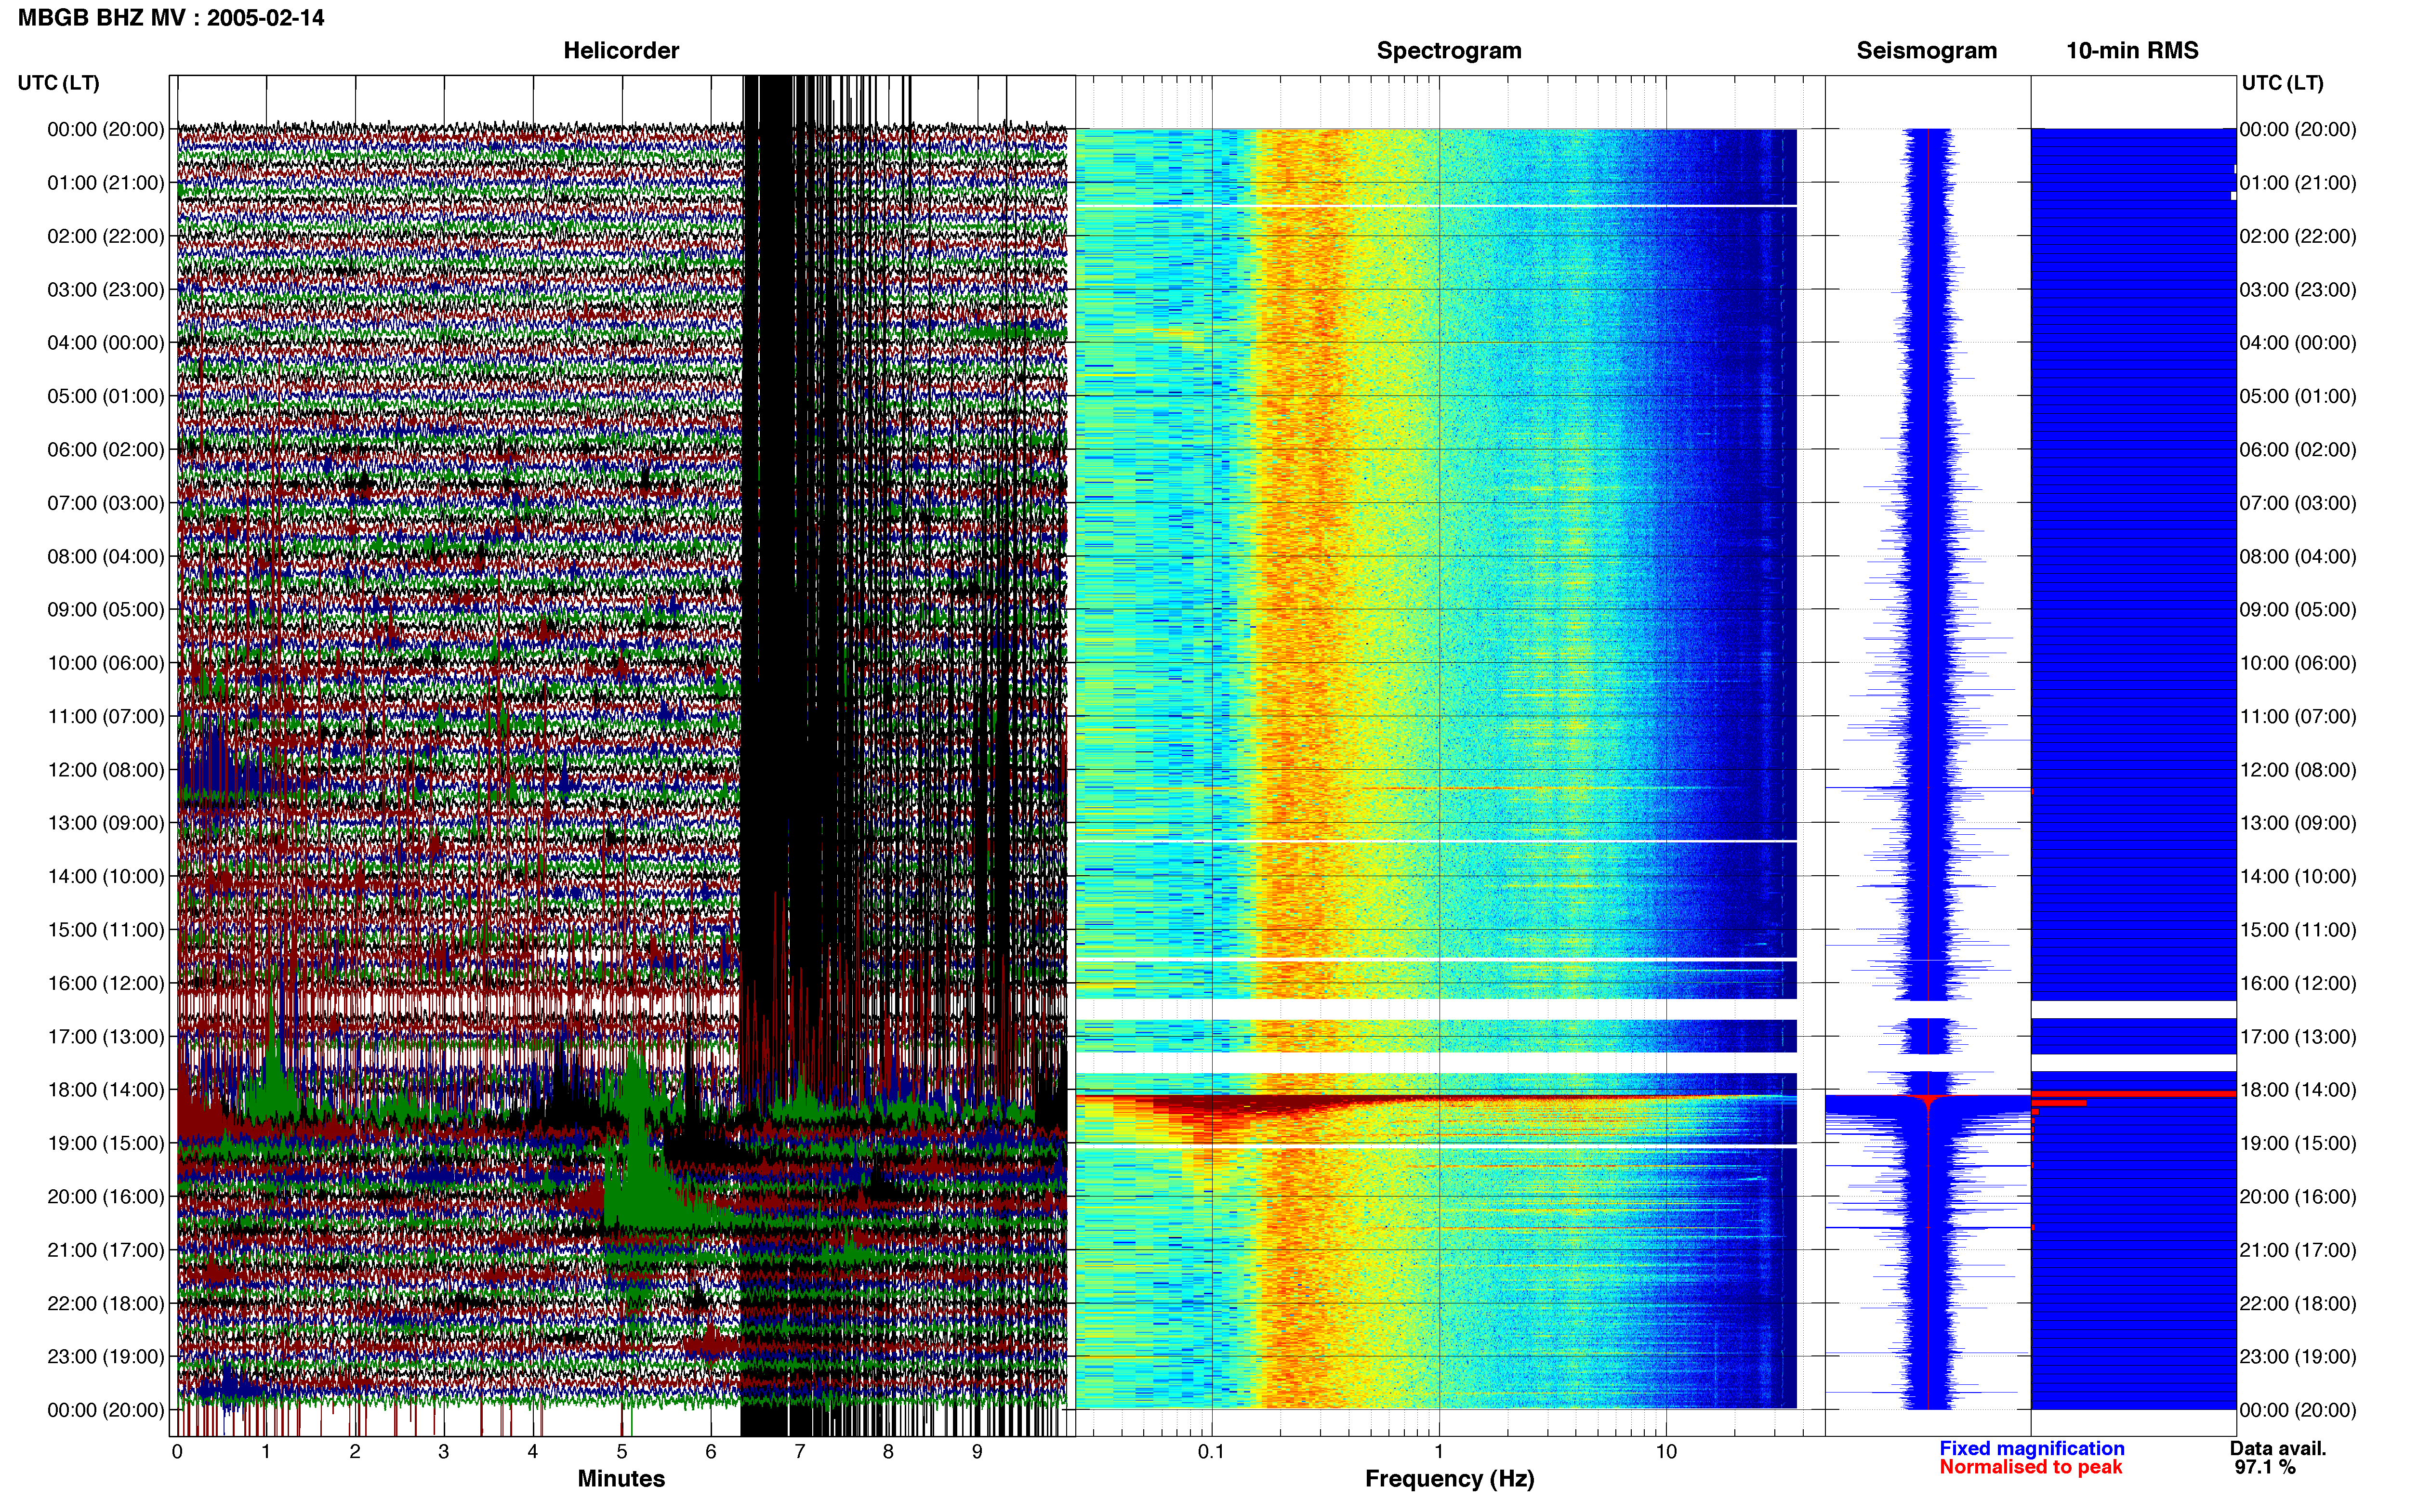Click the spectrogram tick label '10'
Viewport: 2418px width, 1512px height.
click(1666, 1452)
